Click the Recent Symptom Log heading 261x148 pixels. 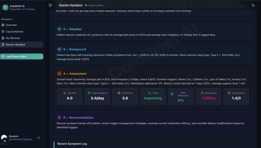[x=72, y=144]
